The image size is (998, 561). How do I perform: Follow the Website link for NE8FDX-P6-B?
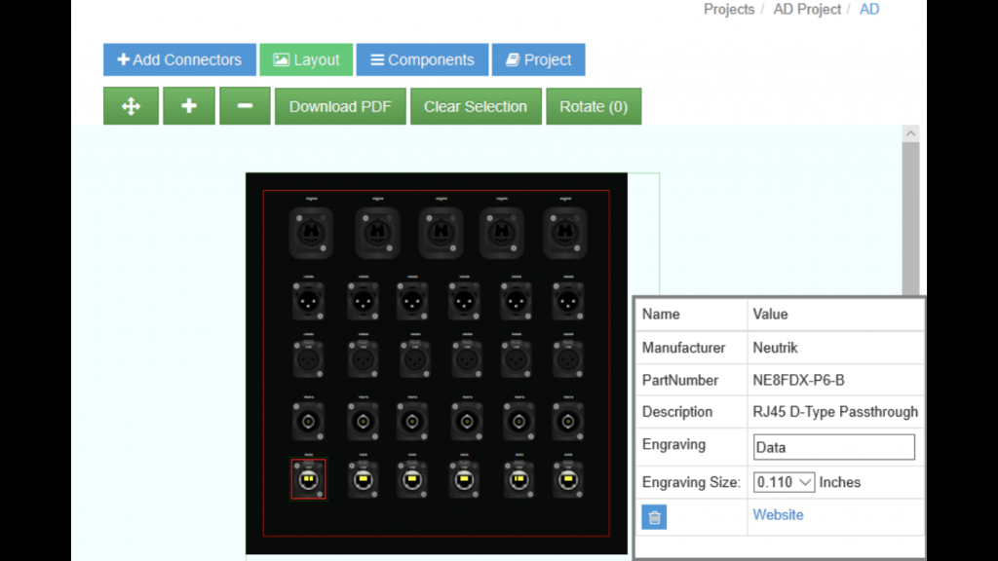click(778, 514)
